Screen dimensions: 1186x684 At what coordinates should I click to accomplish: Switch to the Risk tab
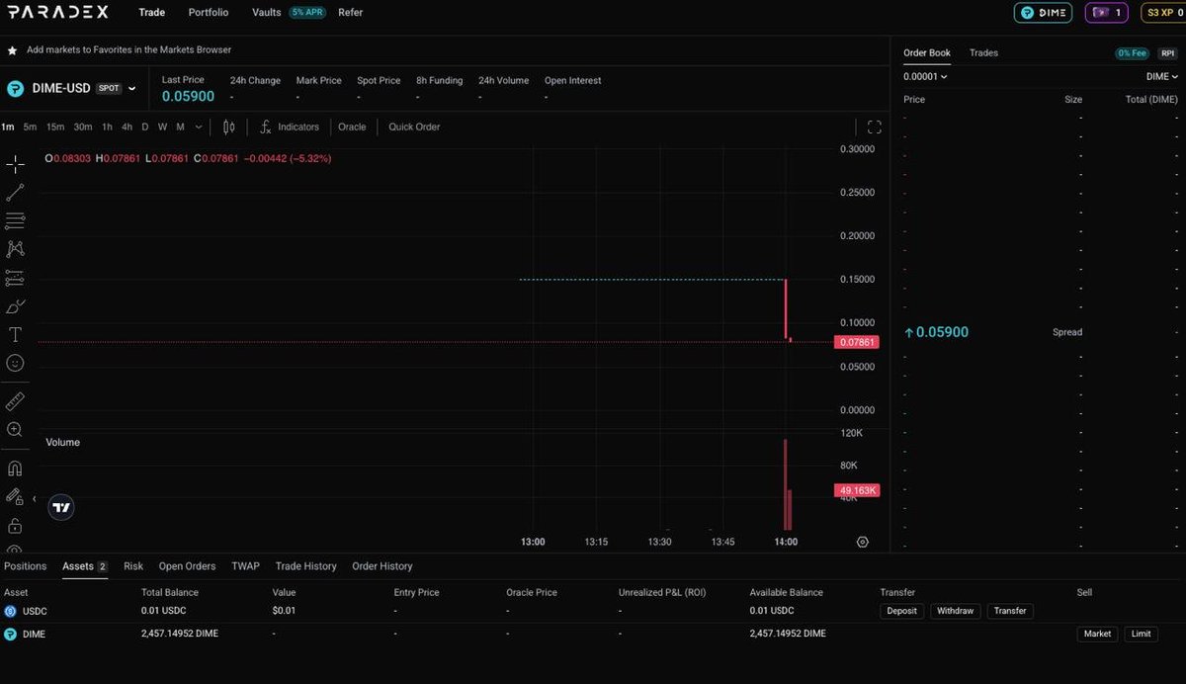click(x=133, y=566)
